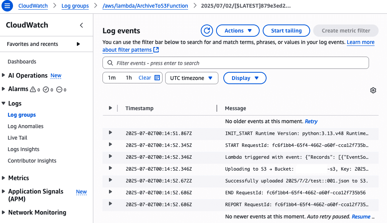387x223 pixels.
Task: Expand all rows via header arrow
Action: point(110,108)
